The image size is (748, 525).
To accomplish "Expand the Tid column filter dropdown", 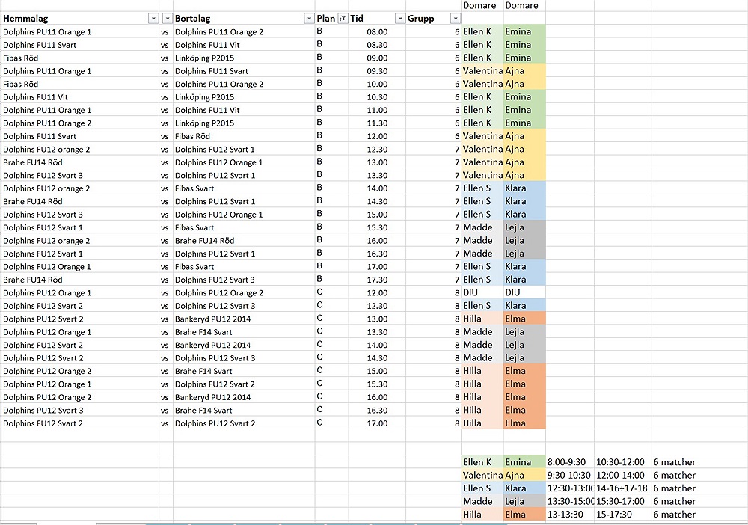I will pyautogui.click(x=400, y=19).
